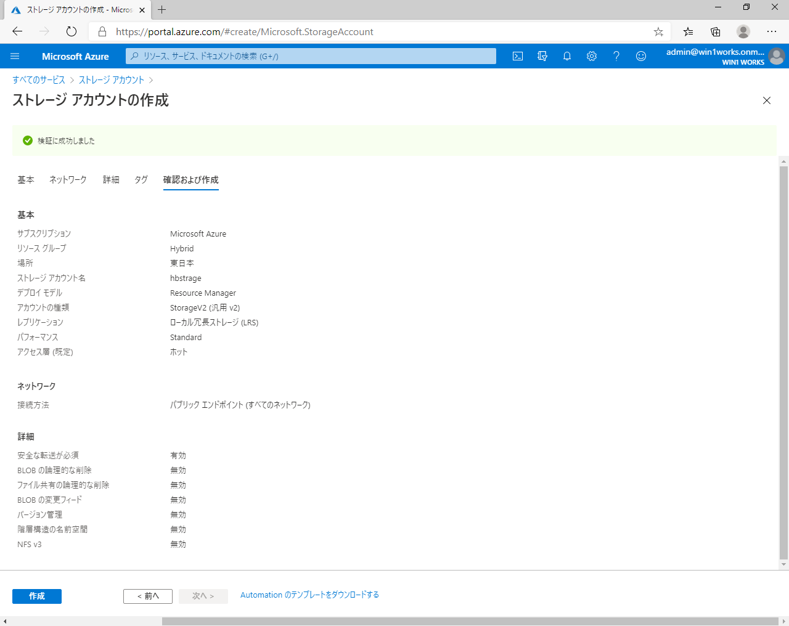Viewport: 789px width, 626px height.
Task: Switch to the ネットワーク tab
Action: [x=68, y=180]
